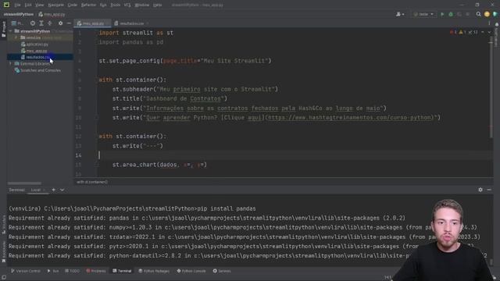Click the JetBrains Toolbox plugin icon
The width and height of the screenshot is (500, 281).
tap(495, 14)
